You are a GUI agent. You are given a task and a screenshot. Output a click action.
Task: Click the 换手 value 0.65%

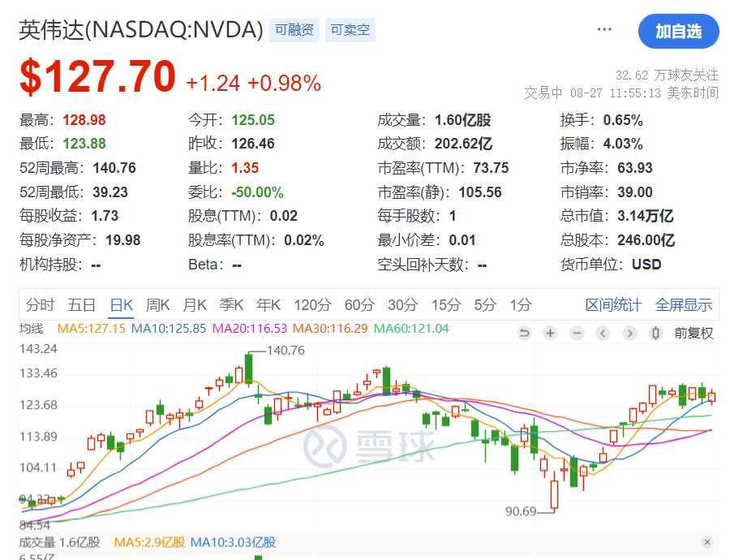coord(623,120)
